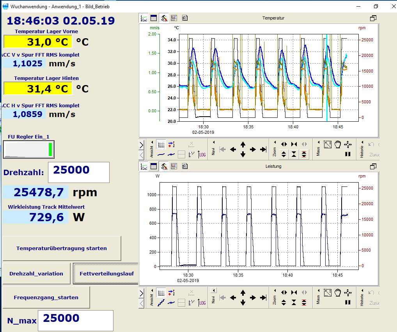Image resolution: width=397 pixels, height=332 pixels.
Task: Collapse the Zoom group under Temperatur chart
Action: pos(275,142)
